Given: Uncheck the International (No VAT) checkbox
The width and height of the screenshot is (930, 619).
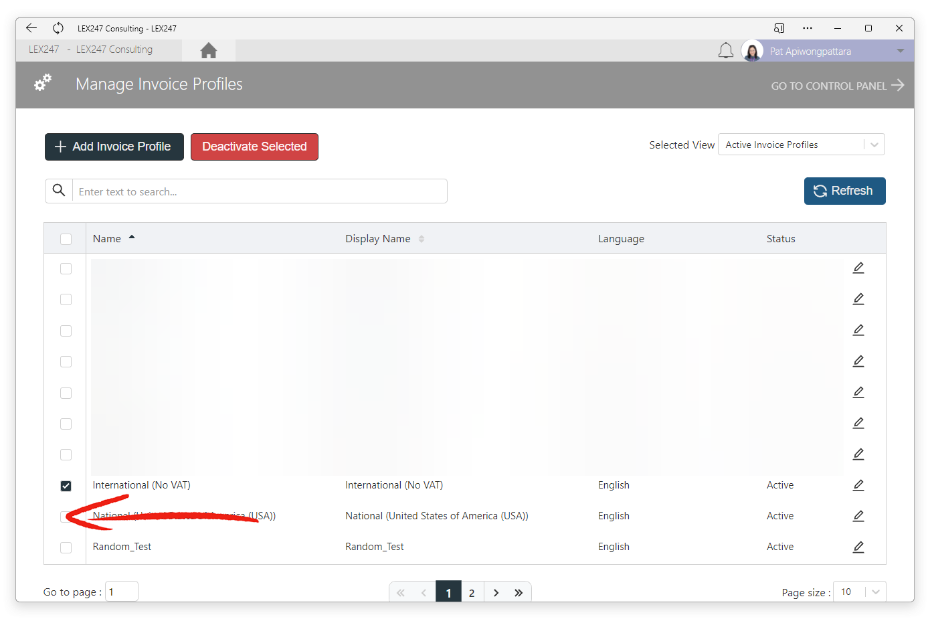Looking at the screenshot, I should pyautogui.click(x=66, y=486).
